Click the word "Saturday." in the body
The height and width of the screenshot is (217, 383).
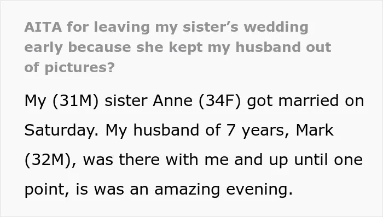(x=61, y=130)
